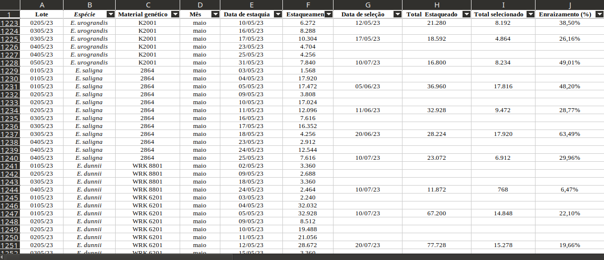Image resolution: width=604 pixels, height=260 pixels.
Task: Open the Espécie column filter dropdown
Action: pyautogui.click(x=111, y=14)
